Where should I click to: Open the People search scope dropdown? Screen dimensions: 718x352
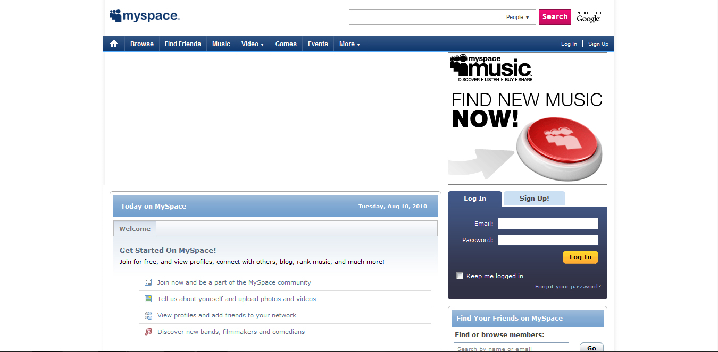(x=517, y=17)
